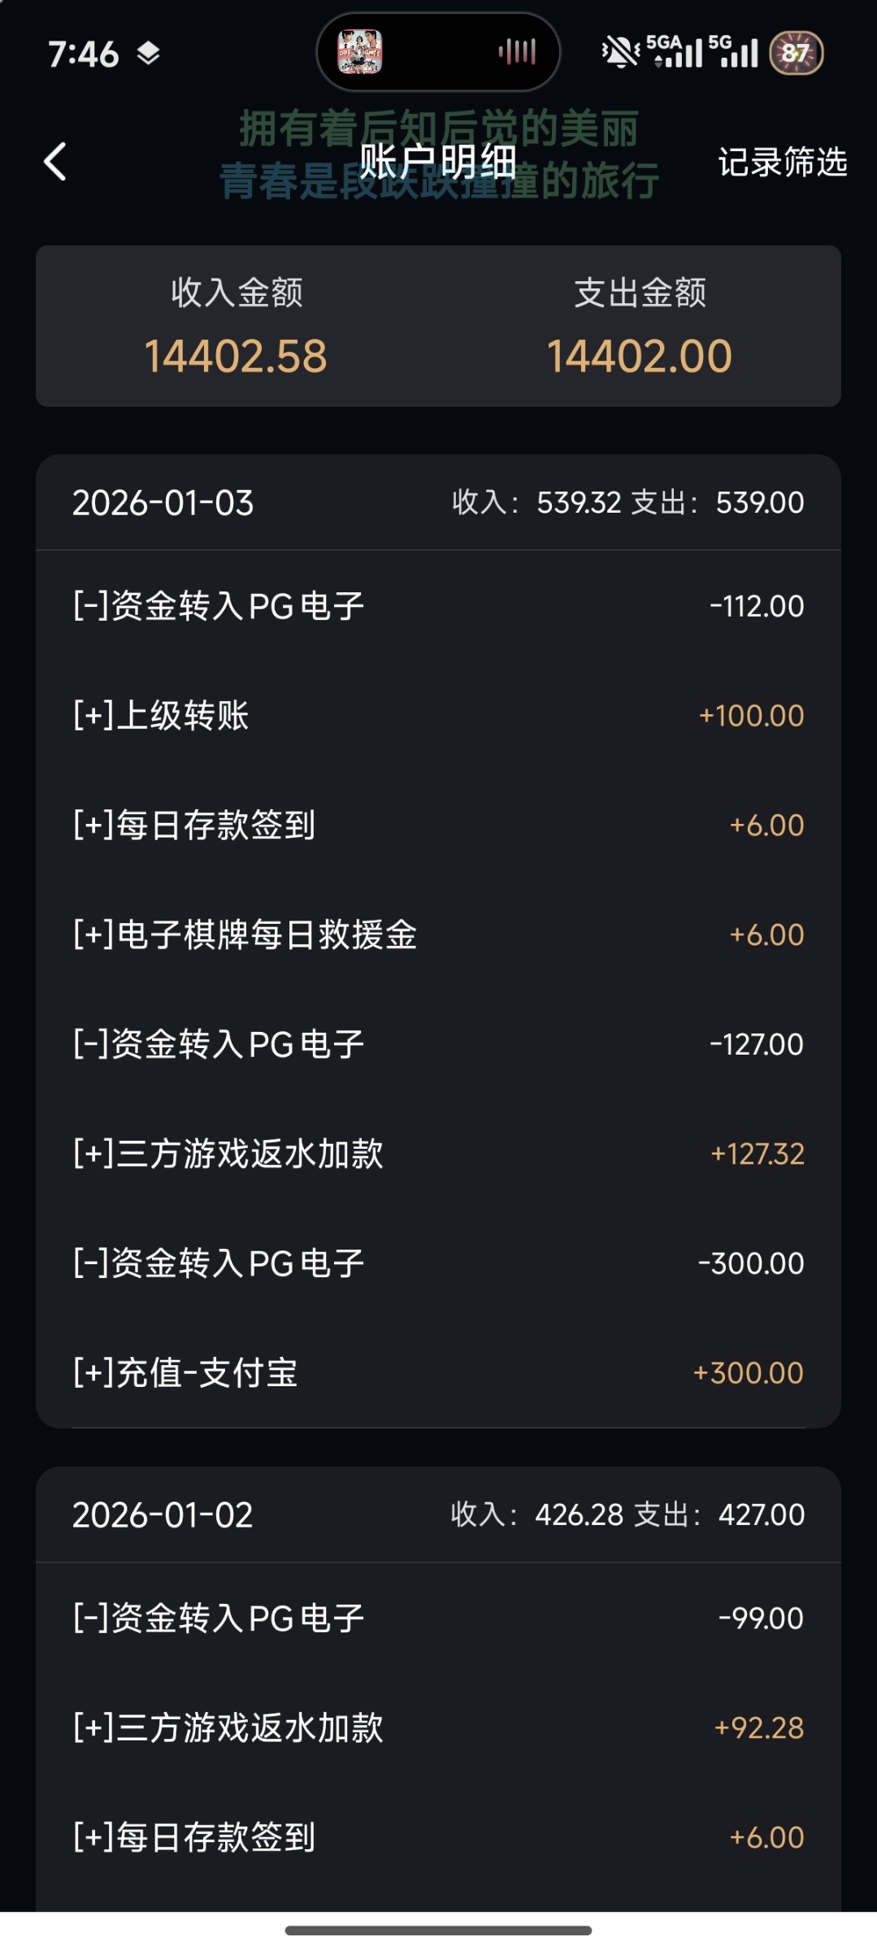Image resolution: width=877 pixels, height=1950 pixels.
Task: Open the 三方游戏返水加款 +127.32 entry
Action: [x=438, y=1154]
